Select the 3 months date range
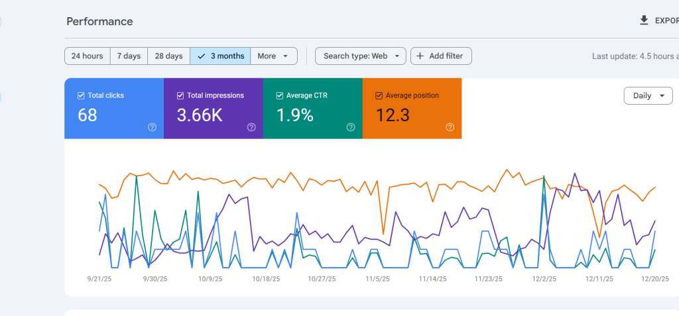This screenshot has width=679, height=316. [x=220, y=56]
